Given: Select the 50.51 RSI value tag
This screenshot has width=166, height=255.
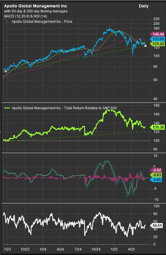Looking at the screenshot, I should [x=156, y=226].
